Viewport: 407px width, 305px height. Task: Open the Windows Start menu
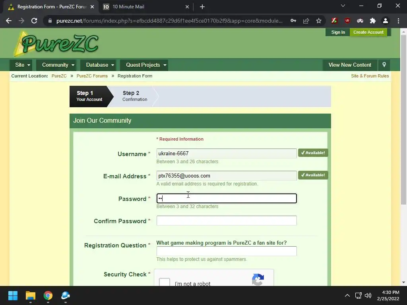[x=13, y=295]
